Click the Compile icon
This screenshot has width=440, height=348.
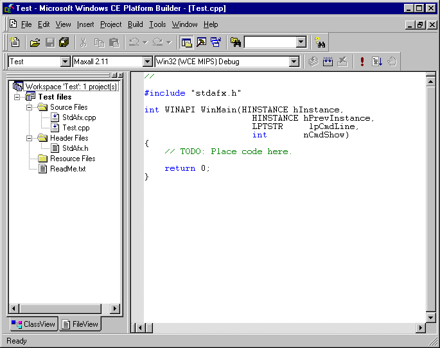pos(313,62)
